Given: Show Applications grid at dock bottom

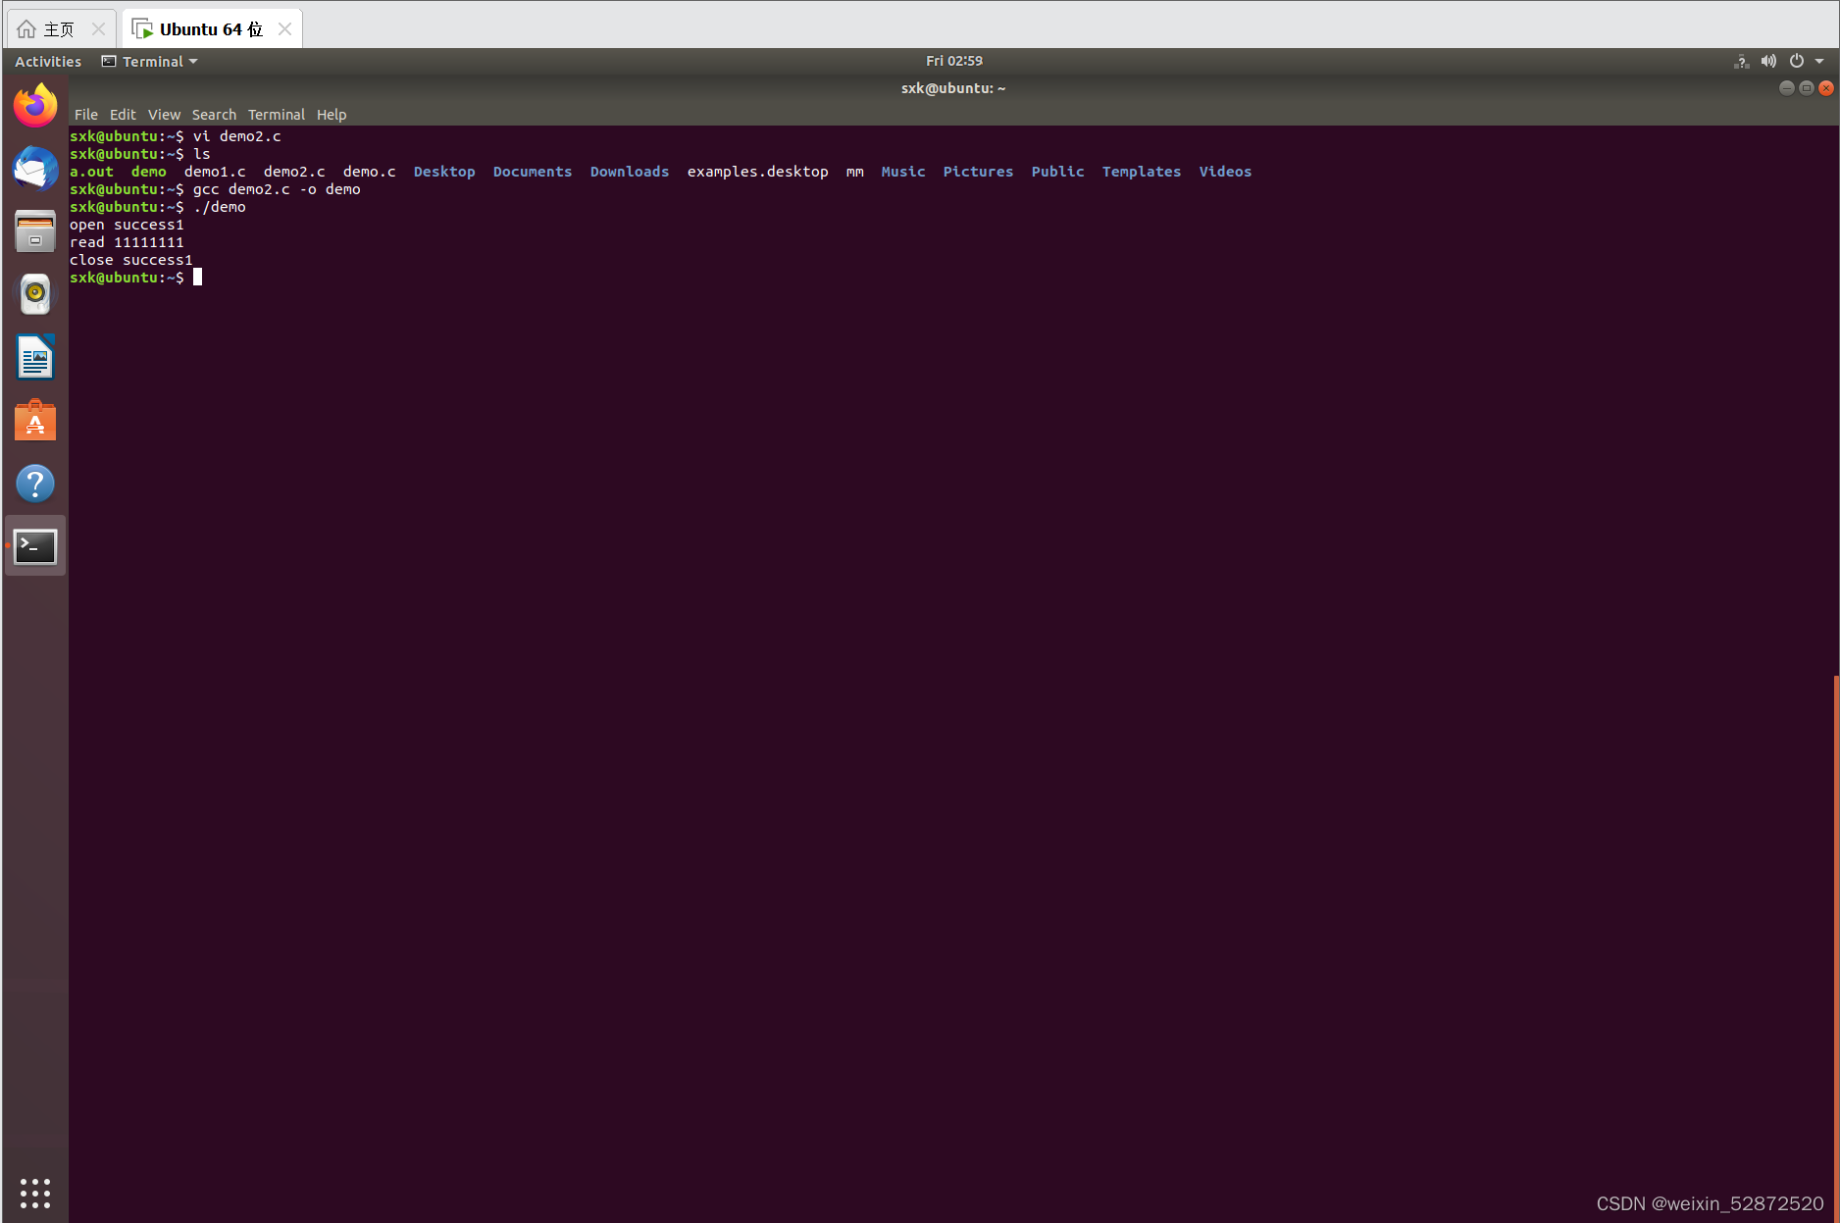Looking at the screenshot, I should pos(35,1193).
